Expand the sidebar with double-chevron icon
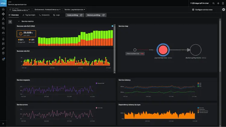 coord(3,124)
